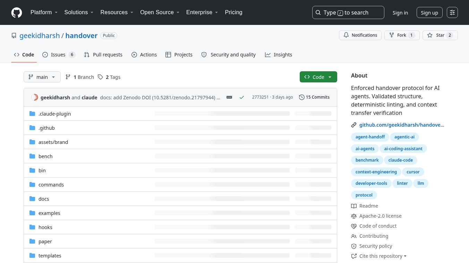Click the claude co-author link
469x263 pixels.
pos(89,98)
